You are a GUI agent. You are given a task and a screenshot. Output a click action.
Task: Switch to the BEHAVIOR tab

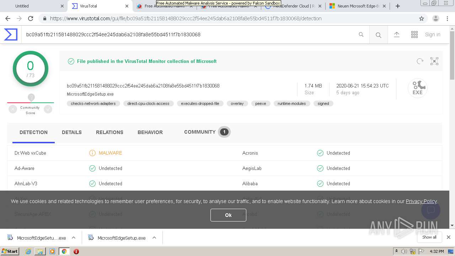(150, 132)
